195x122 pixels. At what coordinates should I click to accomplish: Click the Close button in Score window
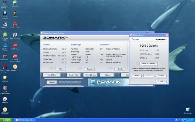[x=161, y=81]
